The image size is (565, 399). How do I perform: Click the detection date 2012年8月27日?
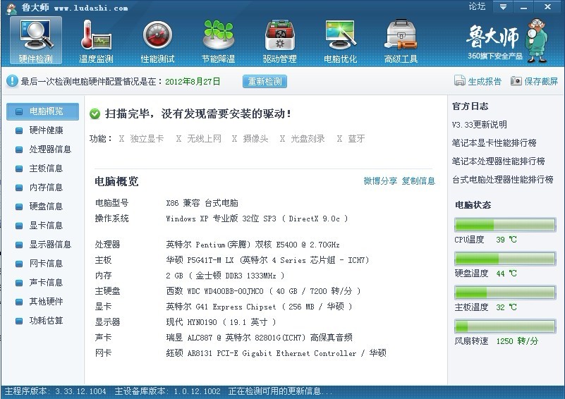pos(193,82)
